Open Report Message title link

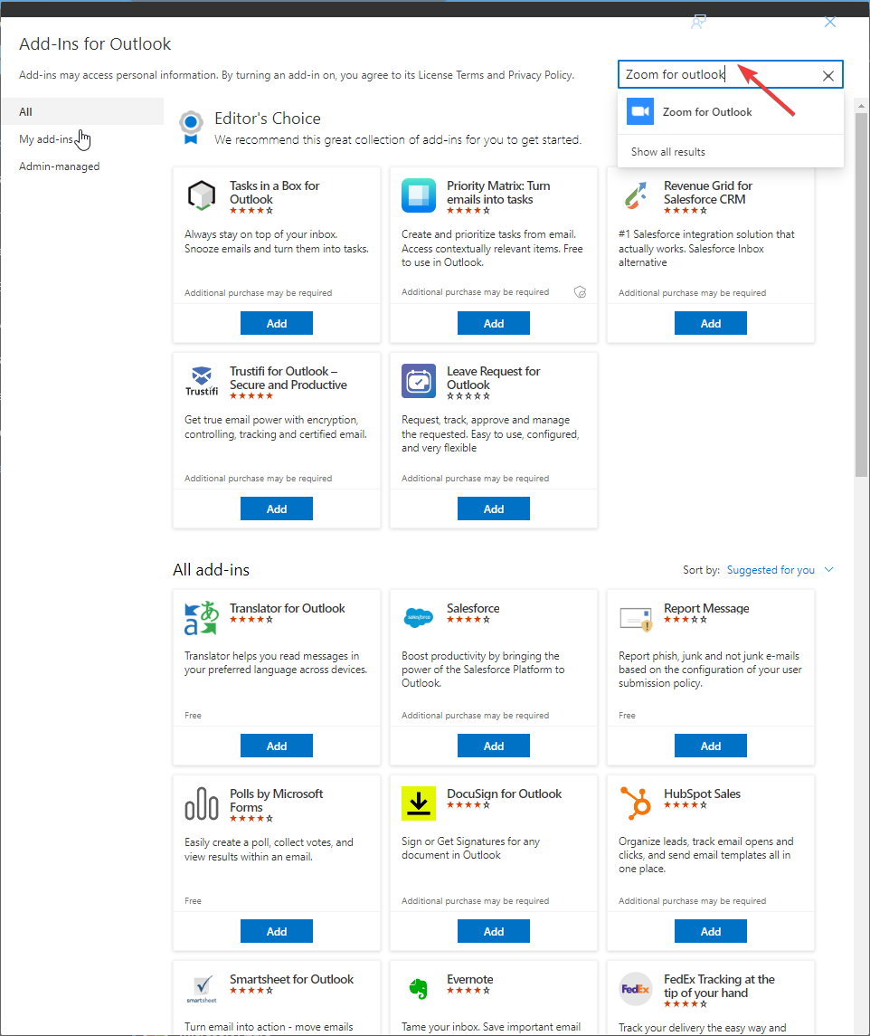tap(706, 608)
